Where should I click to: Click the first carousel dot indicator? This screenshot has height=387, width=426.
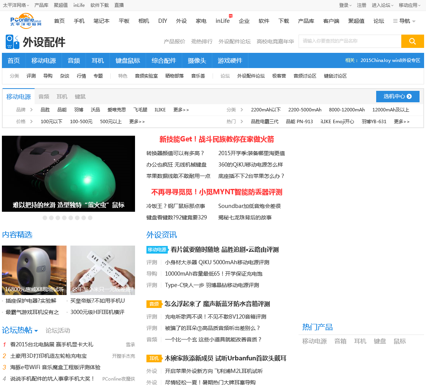click(x=45, y=218)
